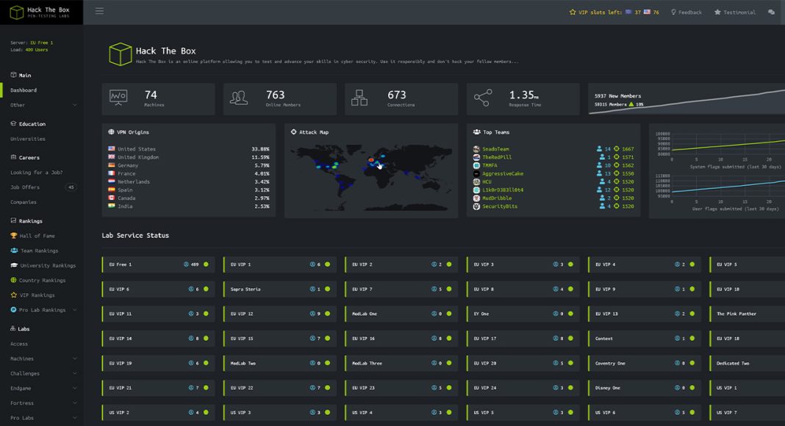Select the Disney One lab tile

pyautogui.click(x=645, y=388)
